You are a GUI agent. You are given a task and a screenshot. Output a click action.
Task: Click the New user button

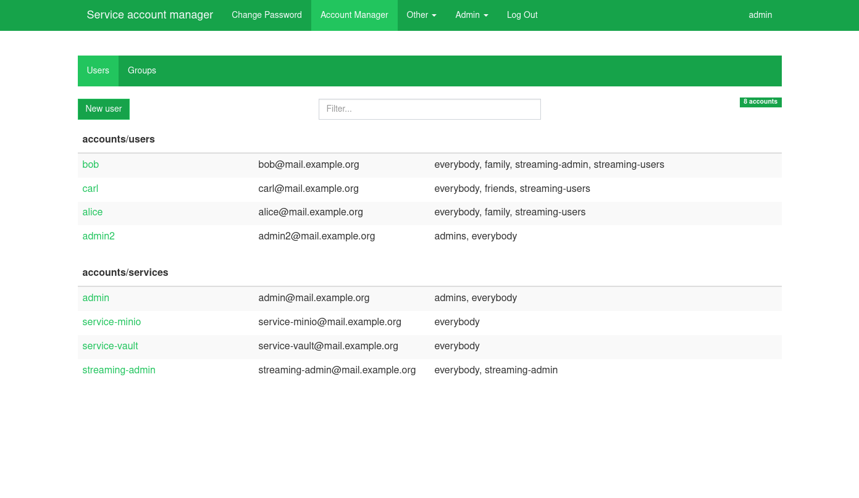tap(104, 109)
